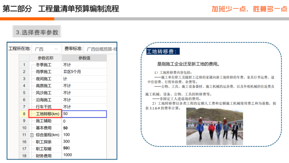Click the 夜间施工 value cell 计
The height and width of the screenshot is (163, 289).
pos(84,79)
